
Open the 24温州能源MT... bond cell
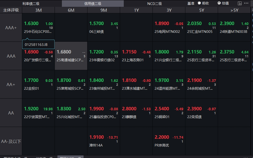click(169, 84)
